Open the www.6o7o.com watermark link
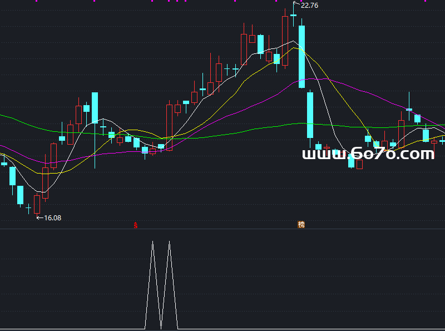 368,155
